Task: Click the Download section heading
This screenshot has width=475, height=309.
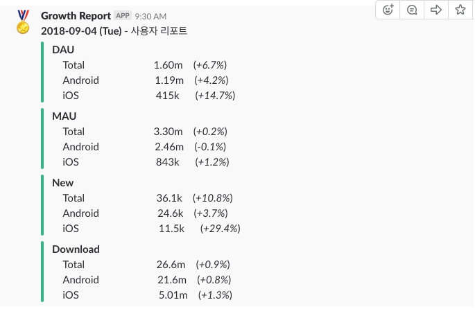Action: click(x=76, y=249)
